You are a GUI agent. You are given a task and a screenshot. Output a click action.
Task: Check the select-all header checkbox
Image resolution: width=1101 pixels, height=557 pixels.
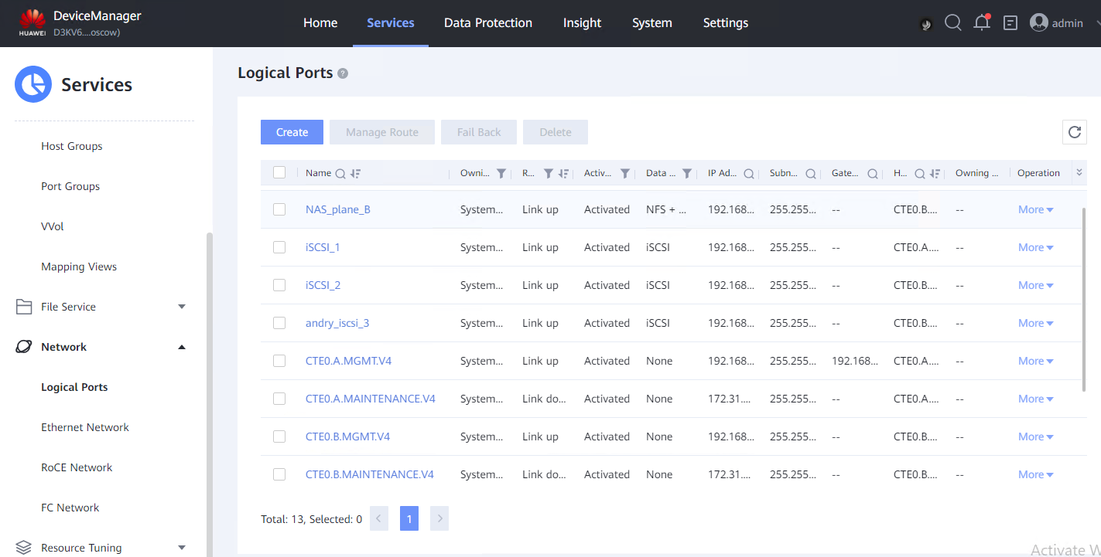pyautogui.click(x=279, y=173)
